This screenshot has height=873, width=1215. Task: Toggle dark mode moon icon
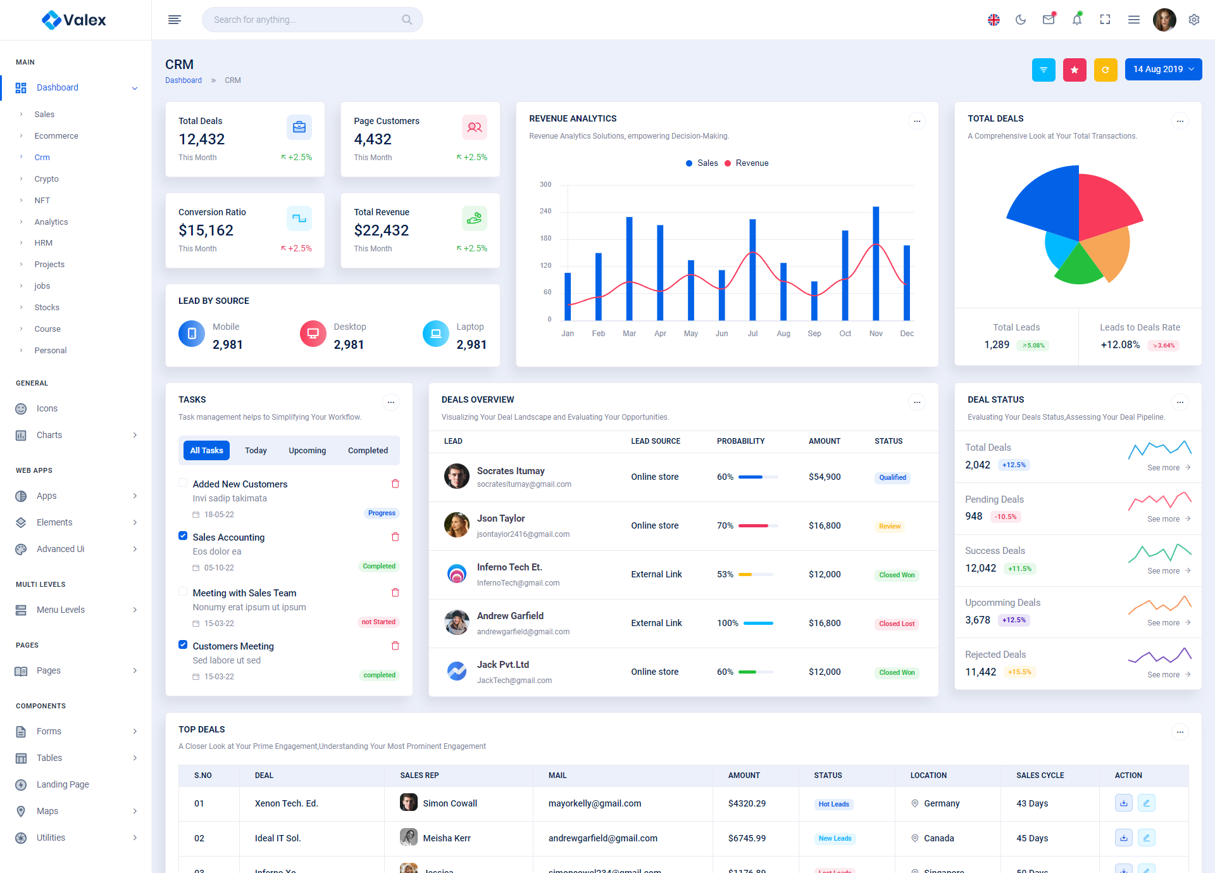point(1020,20)
